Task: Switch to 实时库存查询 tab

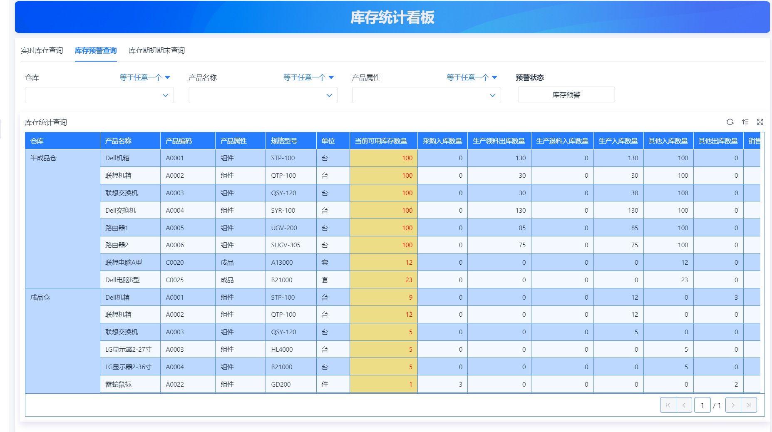Action: point(42,50)
